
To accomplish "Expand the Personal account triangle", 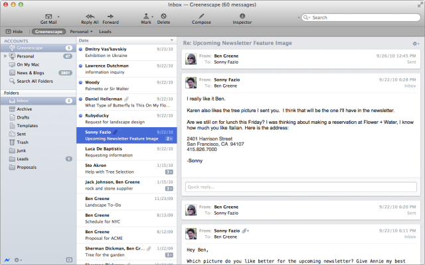I will (5, 56).
